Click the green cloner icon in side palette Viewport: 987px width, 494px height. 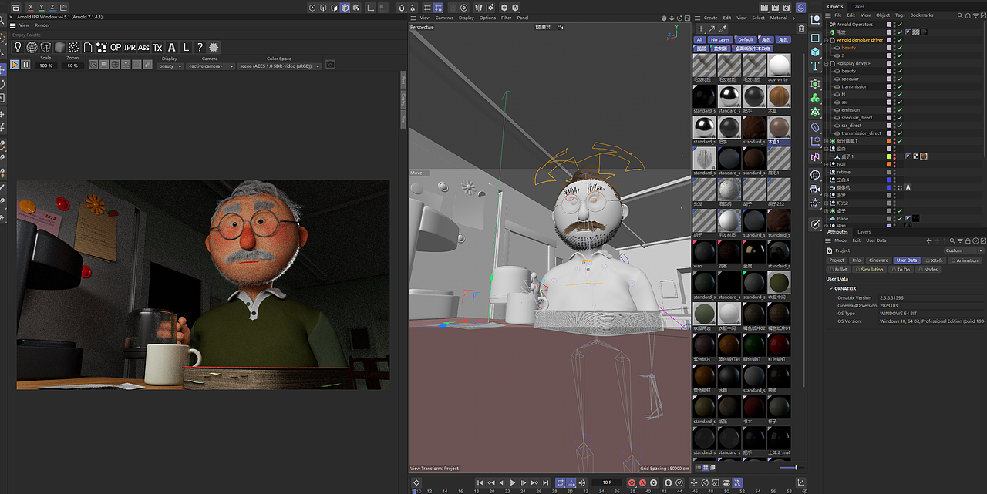815,98
